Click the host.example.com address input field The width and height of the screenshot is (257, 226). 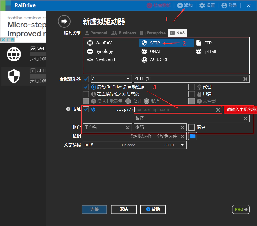[x=169, y=109]
